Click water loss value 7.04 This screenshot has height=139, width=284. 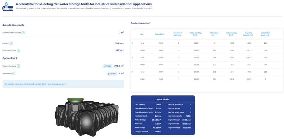pos(214,79)
